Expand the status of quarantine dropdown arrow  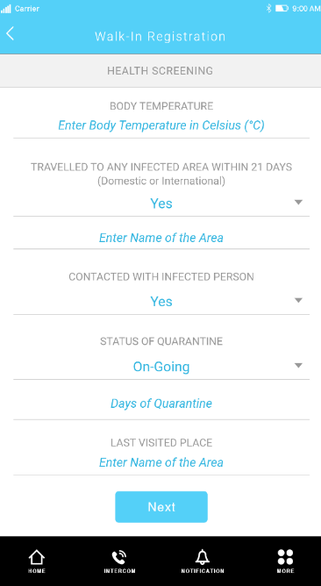(298, 366)
